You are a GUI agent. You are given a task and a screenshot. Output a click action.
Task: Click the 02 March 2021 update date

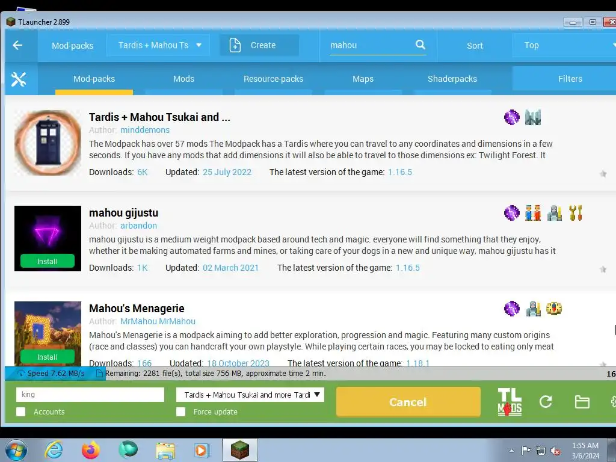(x=231, y=268)
